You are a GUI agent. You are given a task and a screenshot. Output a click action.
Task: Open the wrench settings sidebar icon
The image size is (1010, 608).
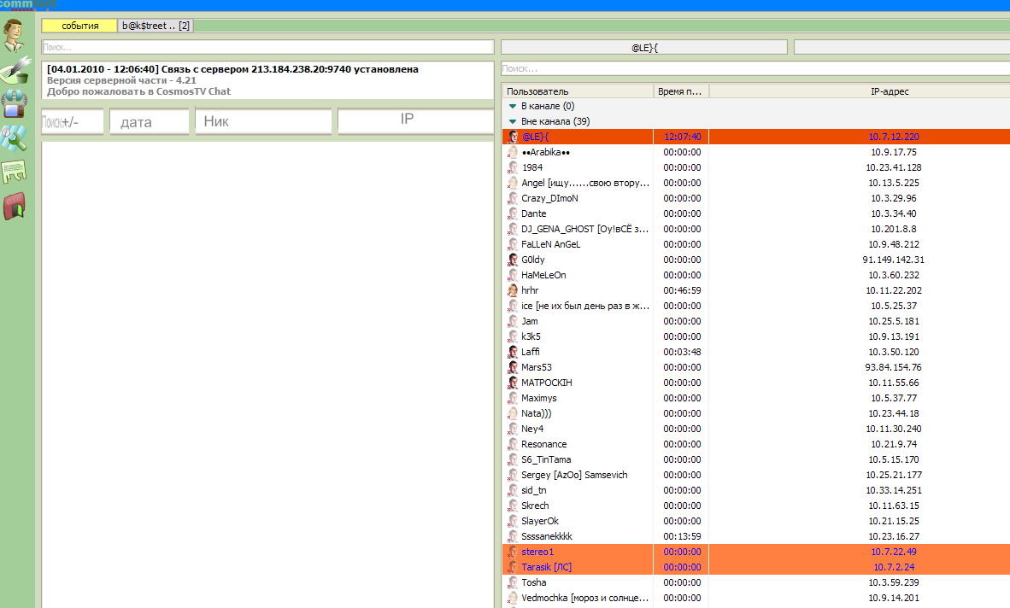[14, 137]
